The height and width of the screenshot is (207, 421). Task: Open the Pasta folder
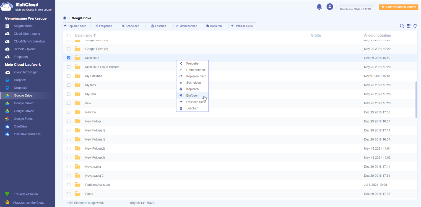(89, 194)
